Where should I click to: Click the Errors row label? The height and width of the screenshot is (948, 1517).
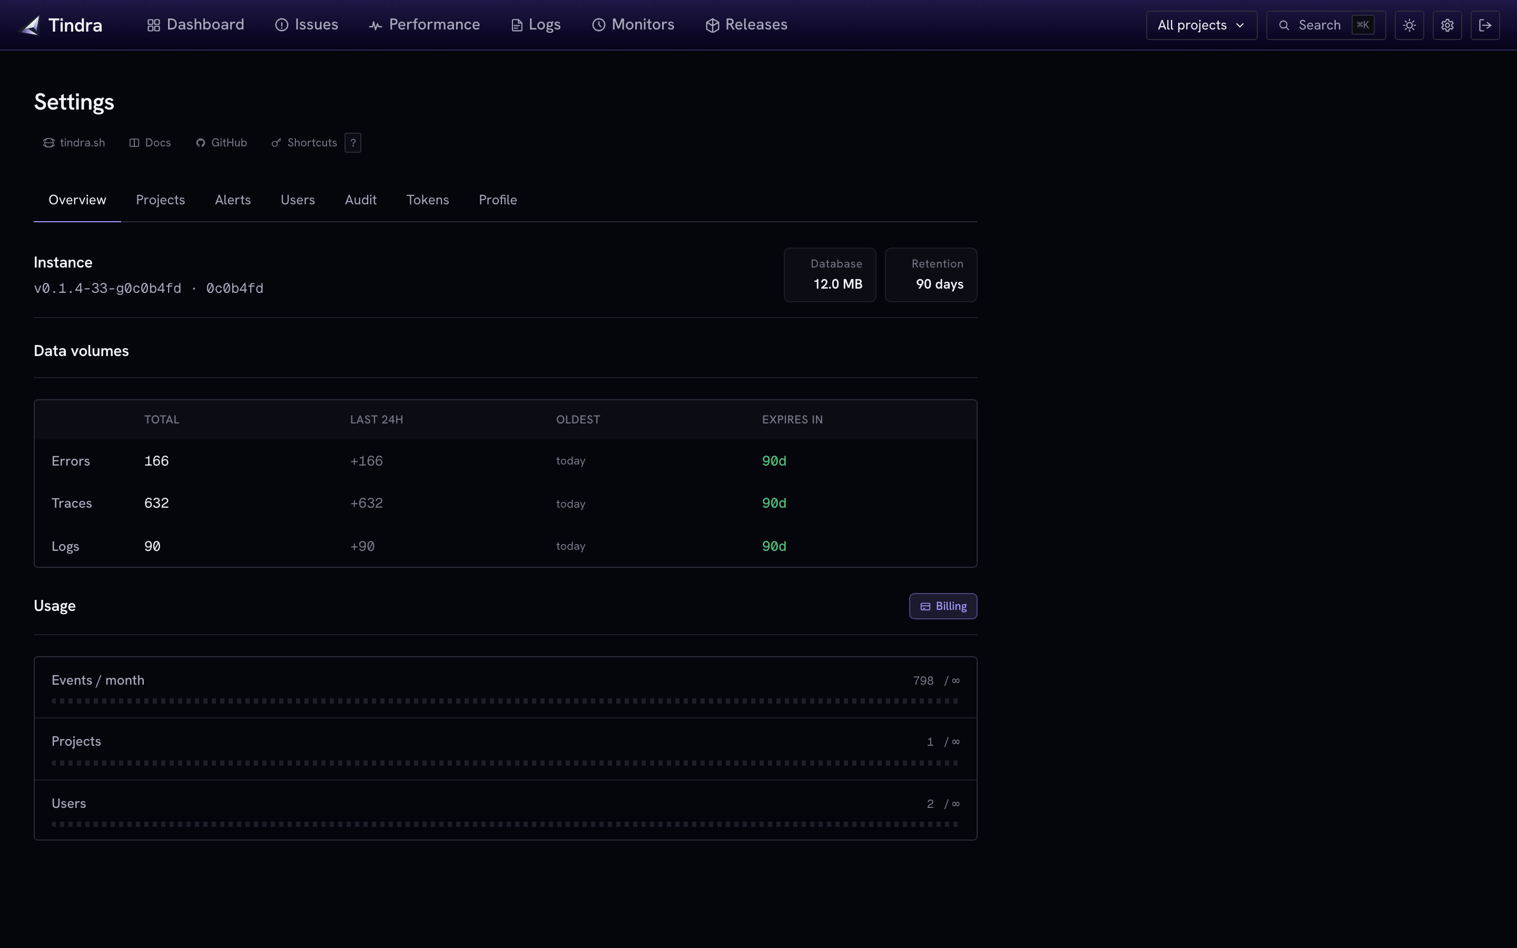coord(71,461)
